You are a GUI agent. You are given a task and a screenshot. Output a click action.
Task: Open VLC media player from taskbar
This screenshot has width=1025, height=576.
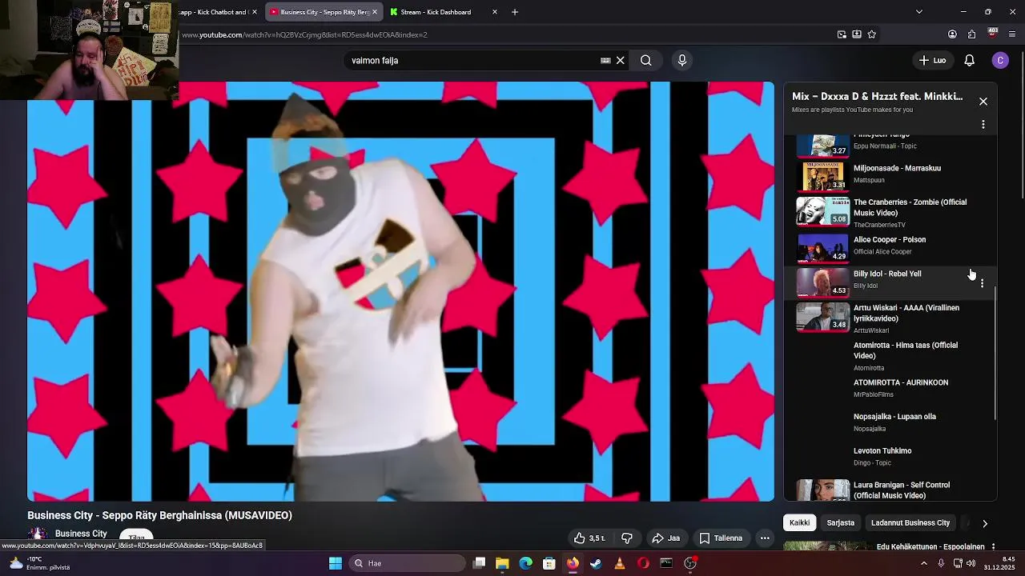click(619, 563)
